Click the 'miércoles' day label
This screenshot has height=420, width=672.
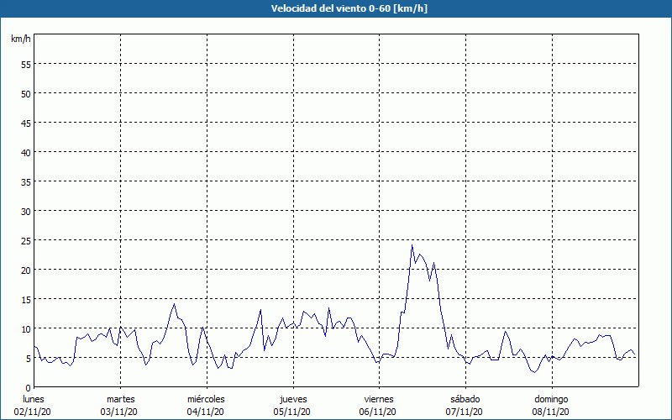[x=206, y=399]
